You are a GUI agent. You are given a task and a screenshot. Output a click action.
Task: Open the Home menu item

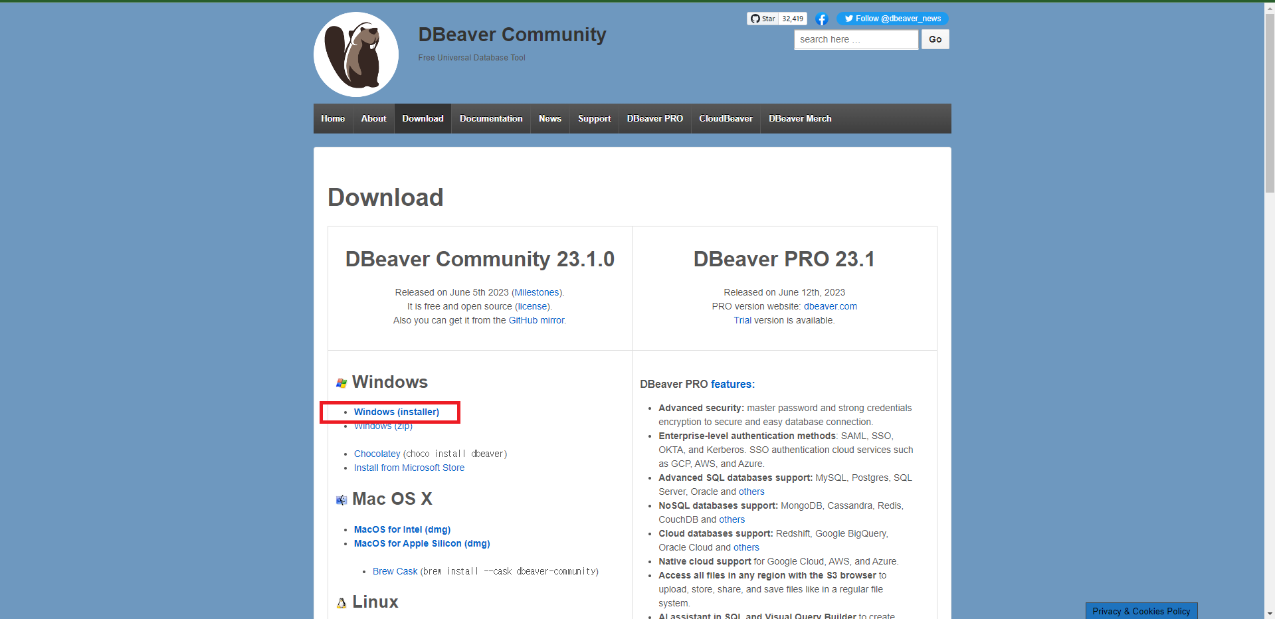coord(333,118)
